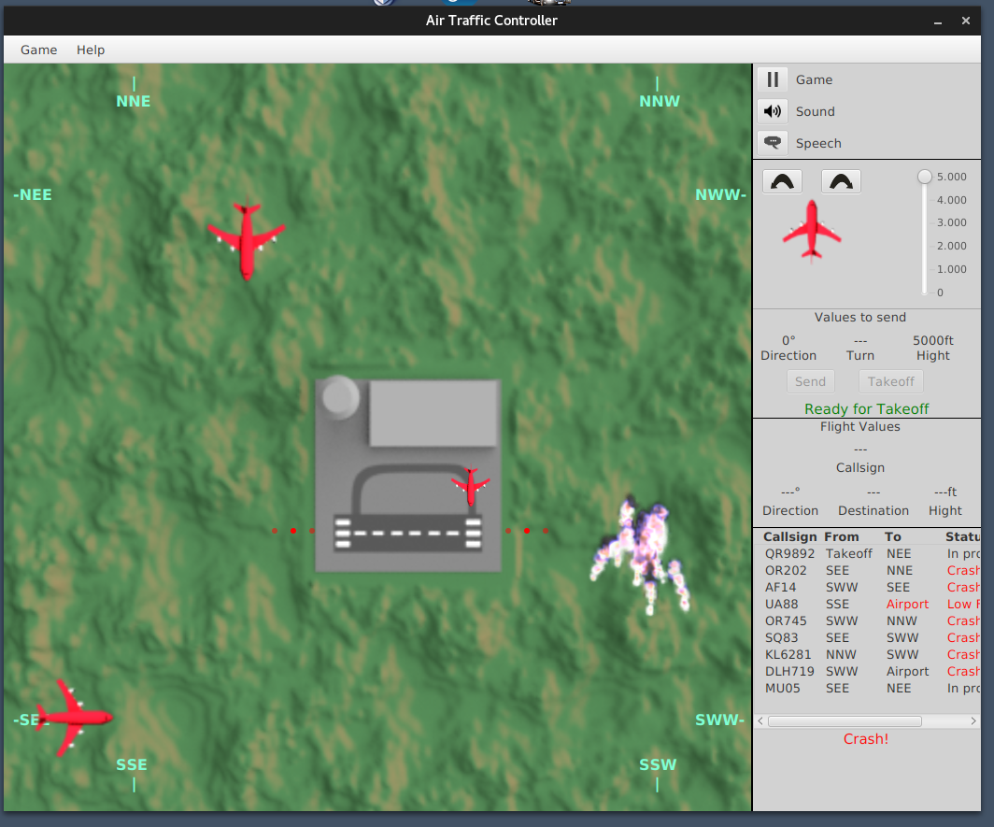Toggle the Speech bubble button

(x=772, y=143)
